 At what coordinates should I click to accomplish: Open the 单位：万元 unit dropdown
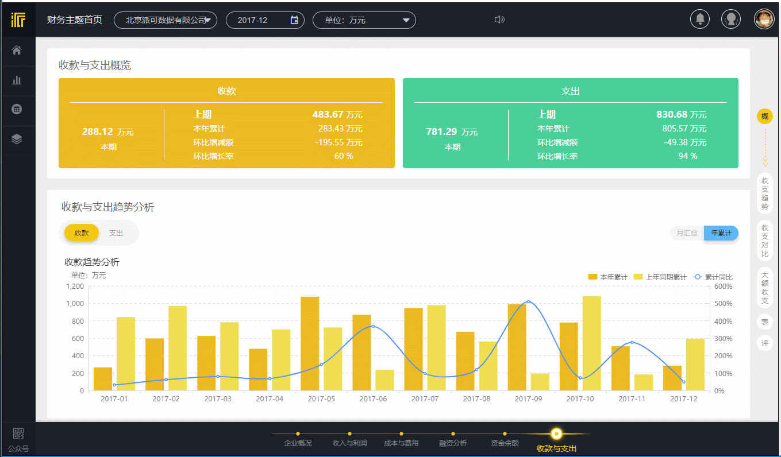364,20
